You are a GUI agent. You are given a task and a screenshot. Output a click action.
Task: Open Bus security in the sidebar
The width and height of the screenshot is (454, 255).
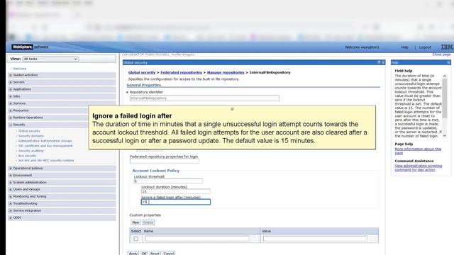pos(27,156)
